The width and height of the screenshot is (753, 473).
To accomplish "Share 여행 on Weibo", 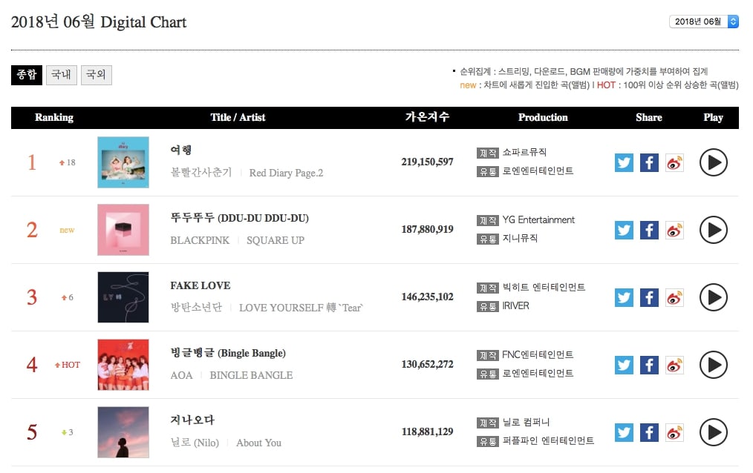I will 674,162.
